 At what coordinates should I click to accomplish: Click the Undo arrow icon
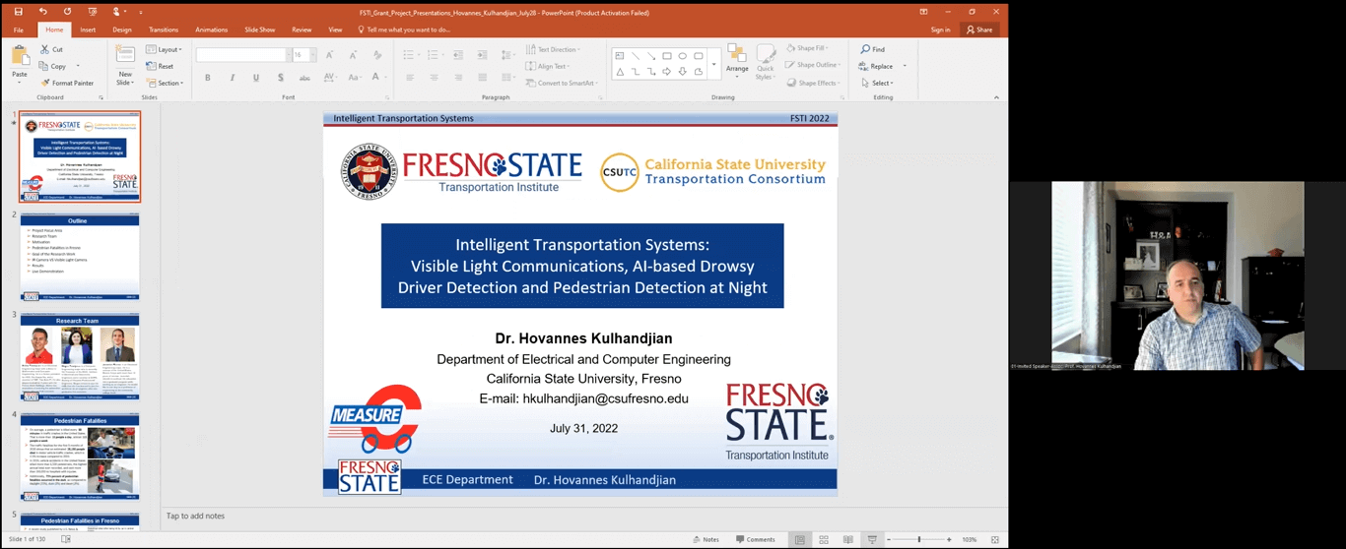pos(42,12)
